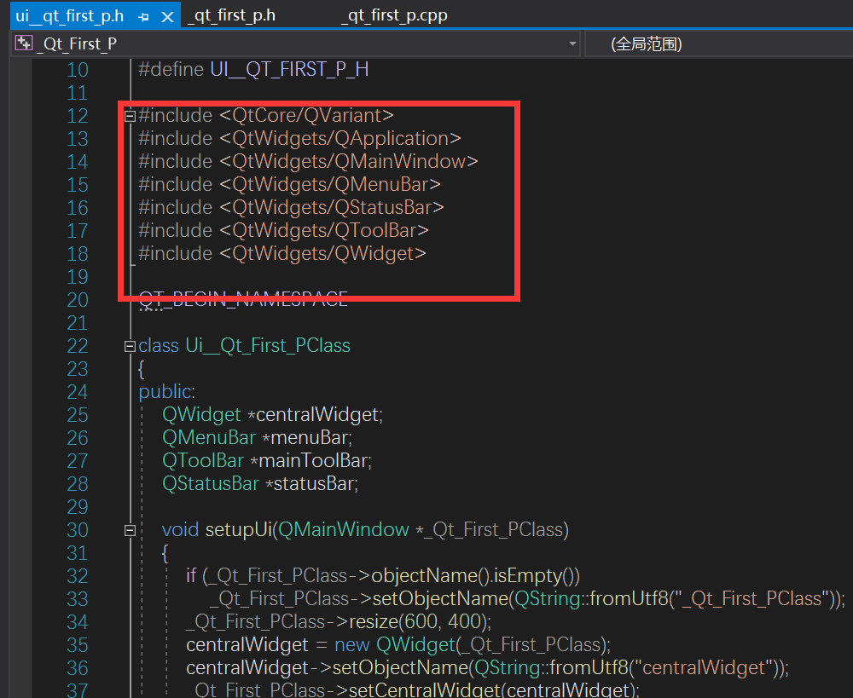The width and height of the screenshot is (853, 698).
Task: Click the word public in the class body
Action: point(163,391)
